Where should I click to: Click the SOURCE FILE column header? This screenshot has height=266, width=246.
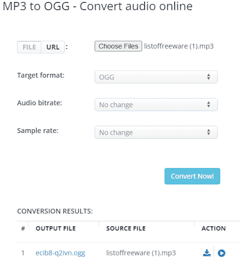(x=126, y=228)
